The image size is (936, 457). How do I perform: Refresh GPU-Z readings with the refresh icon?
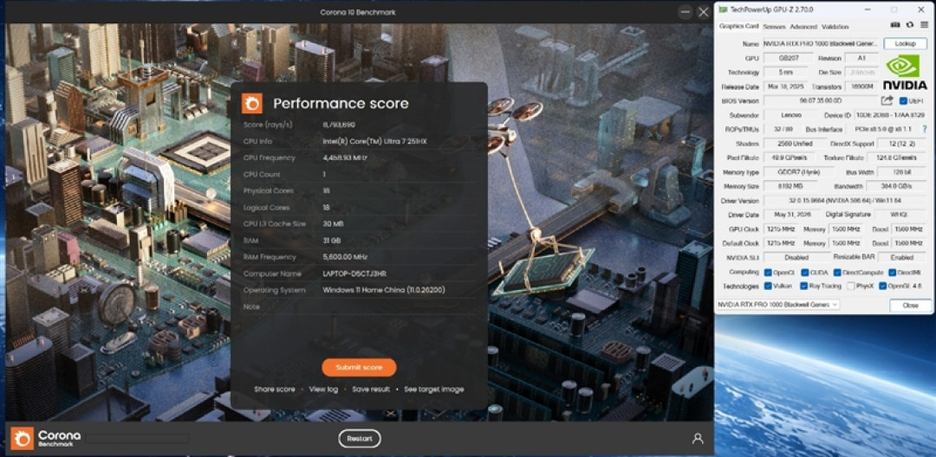[x=910, y=25]
